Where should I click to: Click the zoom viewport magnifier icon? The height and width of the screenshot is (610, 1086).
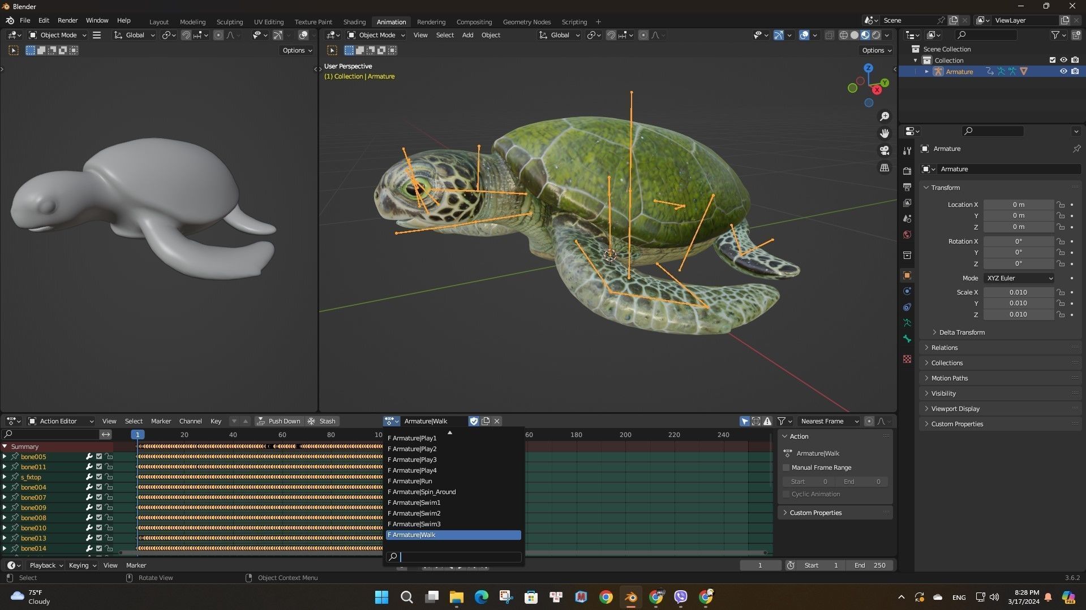click(x=884, y=116)
